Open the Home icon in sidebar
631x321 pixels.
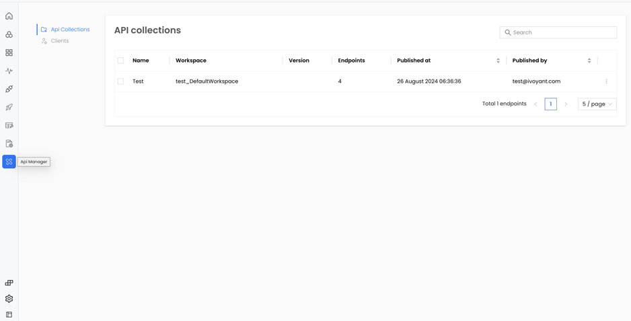9,16
